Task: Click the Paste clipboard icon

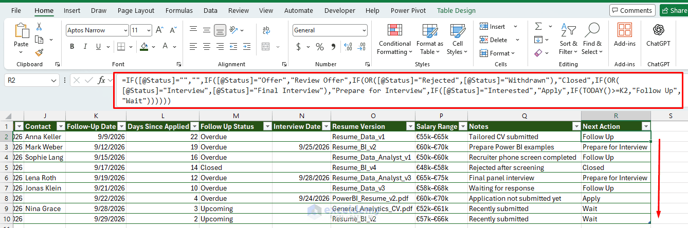Action: point(22,31)
